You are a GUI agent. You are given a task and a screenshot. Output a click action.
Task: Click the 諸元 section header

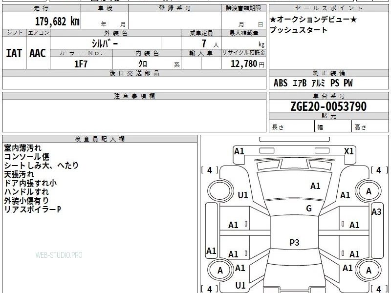(328, 116)
